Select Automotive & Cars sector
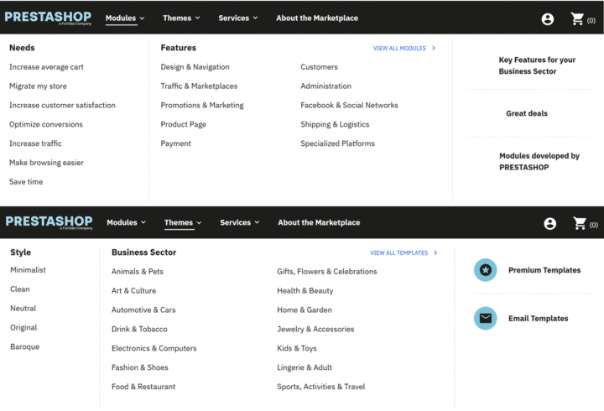 point(143,310)
